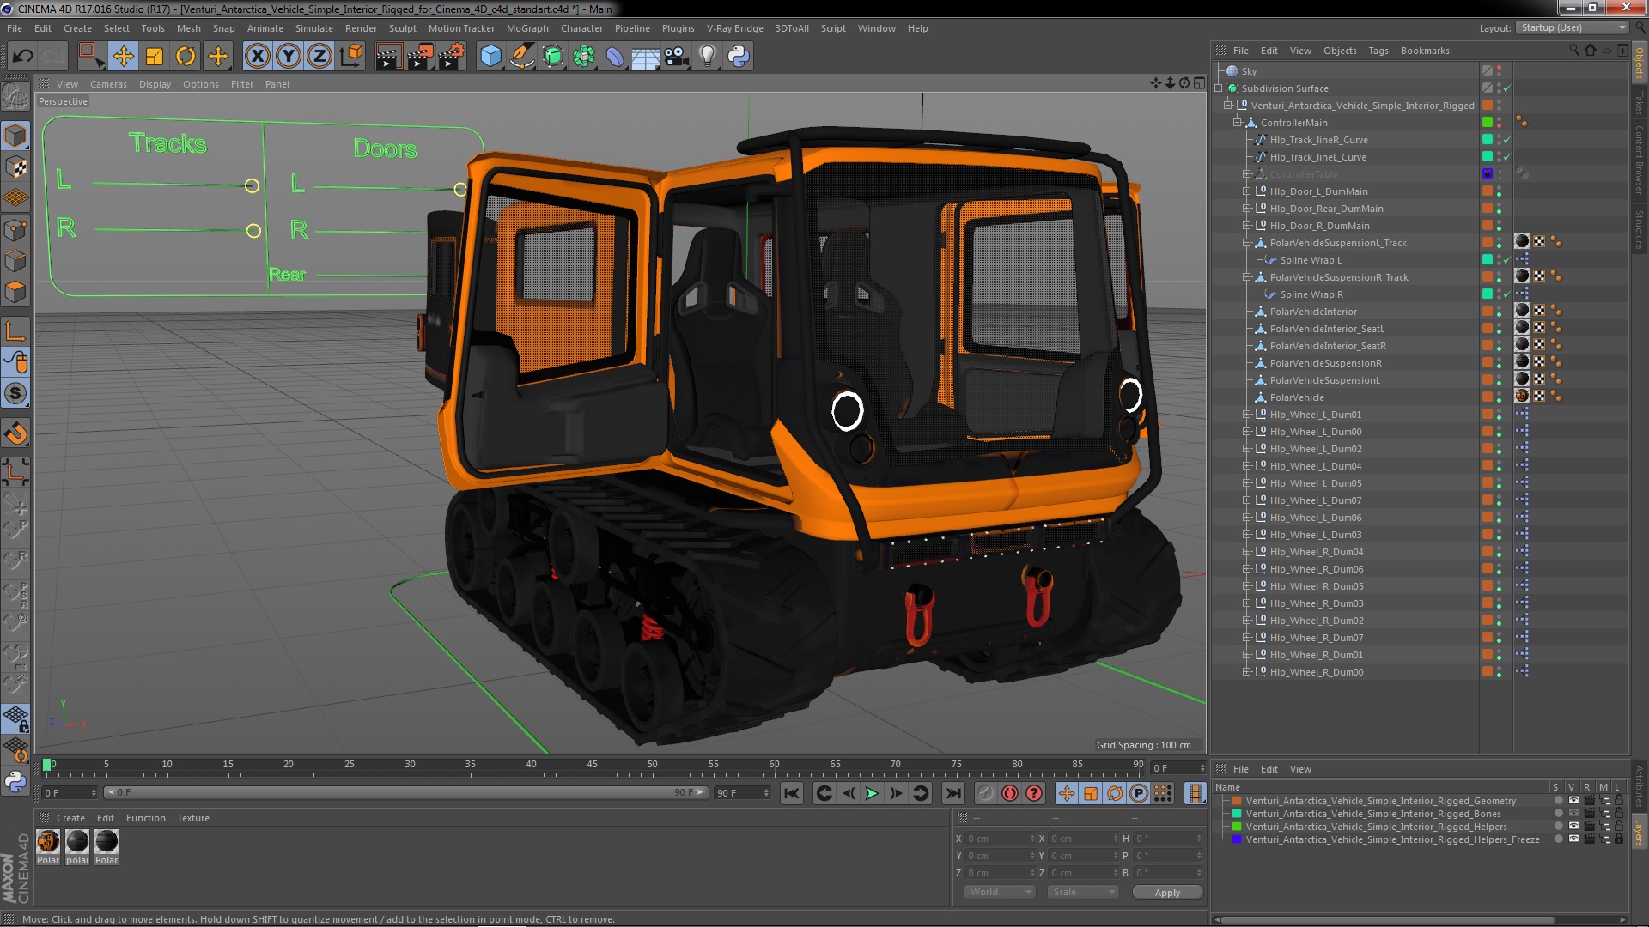Viewport: 1649px width, 927px height.
Task: Toggle Subdivision Surface enable checkmark
Action: pos(1506,88)
